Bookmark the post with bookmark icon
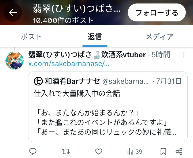193x158 pixels. 163,151
